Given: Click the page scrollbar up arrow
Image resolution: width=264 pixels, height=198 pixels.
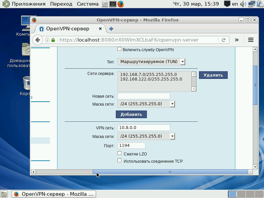Looking at the screenshot, I should click(x=255, y=49).
